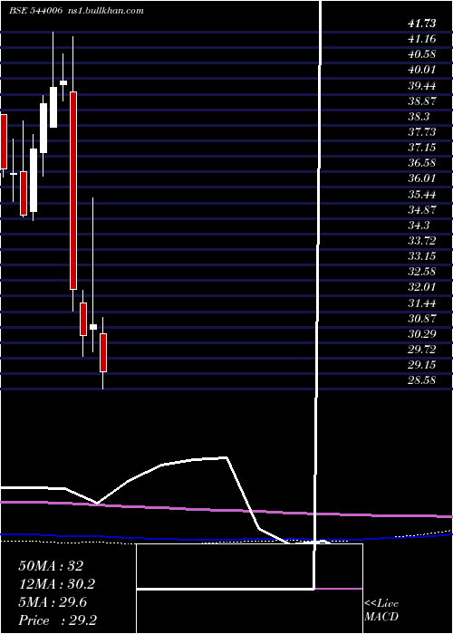Select the 38.87 price axis label

click(422, 101)
